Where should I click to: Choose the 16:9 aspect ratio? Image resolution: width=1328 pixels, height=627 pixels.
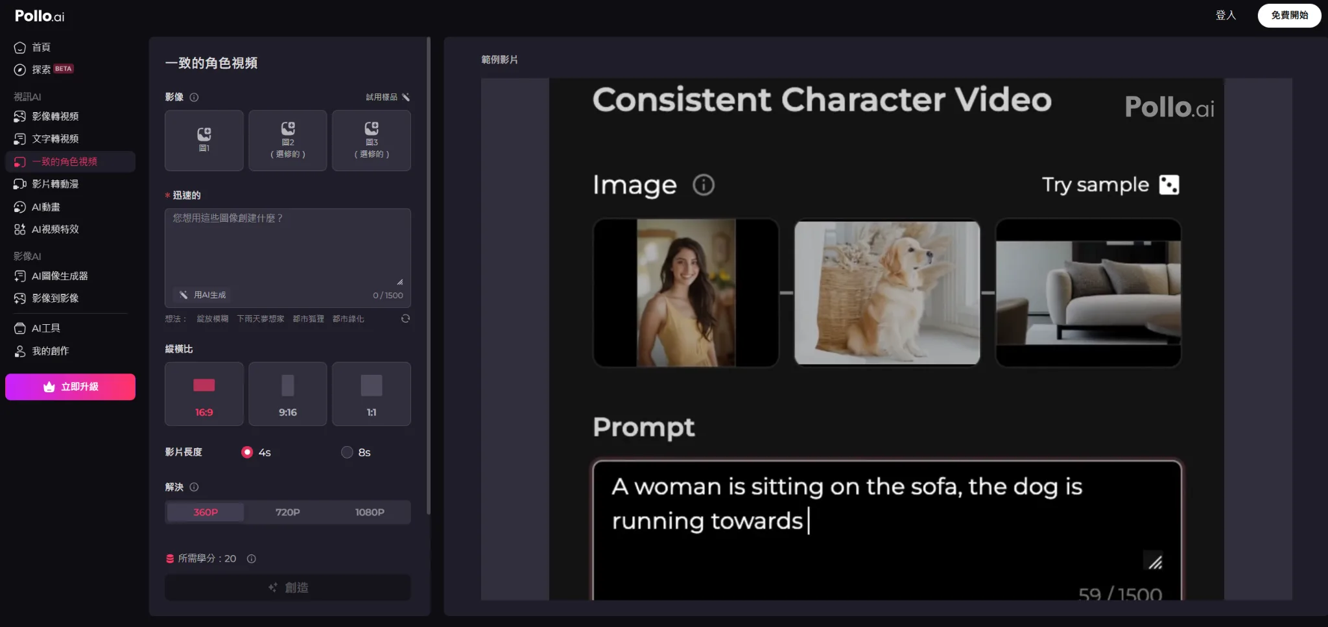click(x=204, y=394)
